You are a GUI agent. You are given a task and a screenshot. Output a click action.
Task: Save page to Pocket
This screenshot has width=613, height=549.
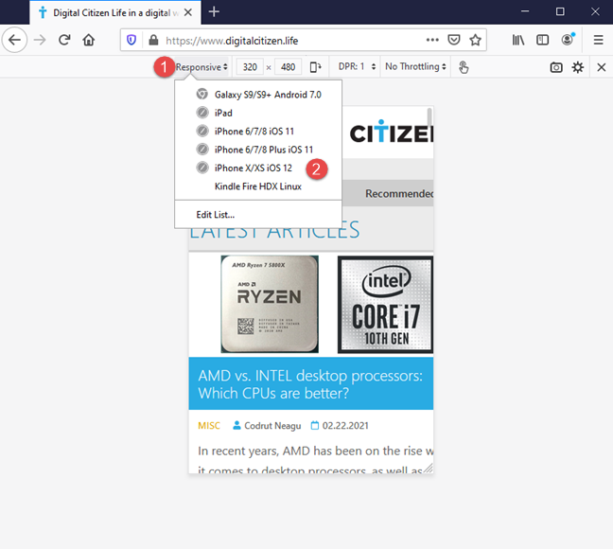454,40
